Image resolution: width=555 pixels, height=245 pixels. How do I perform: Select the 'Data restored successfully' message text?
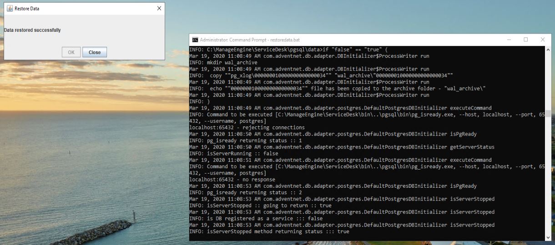pyautogui.click(x=32, y=30)
